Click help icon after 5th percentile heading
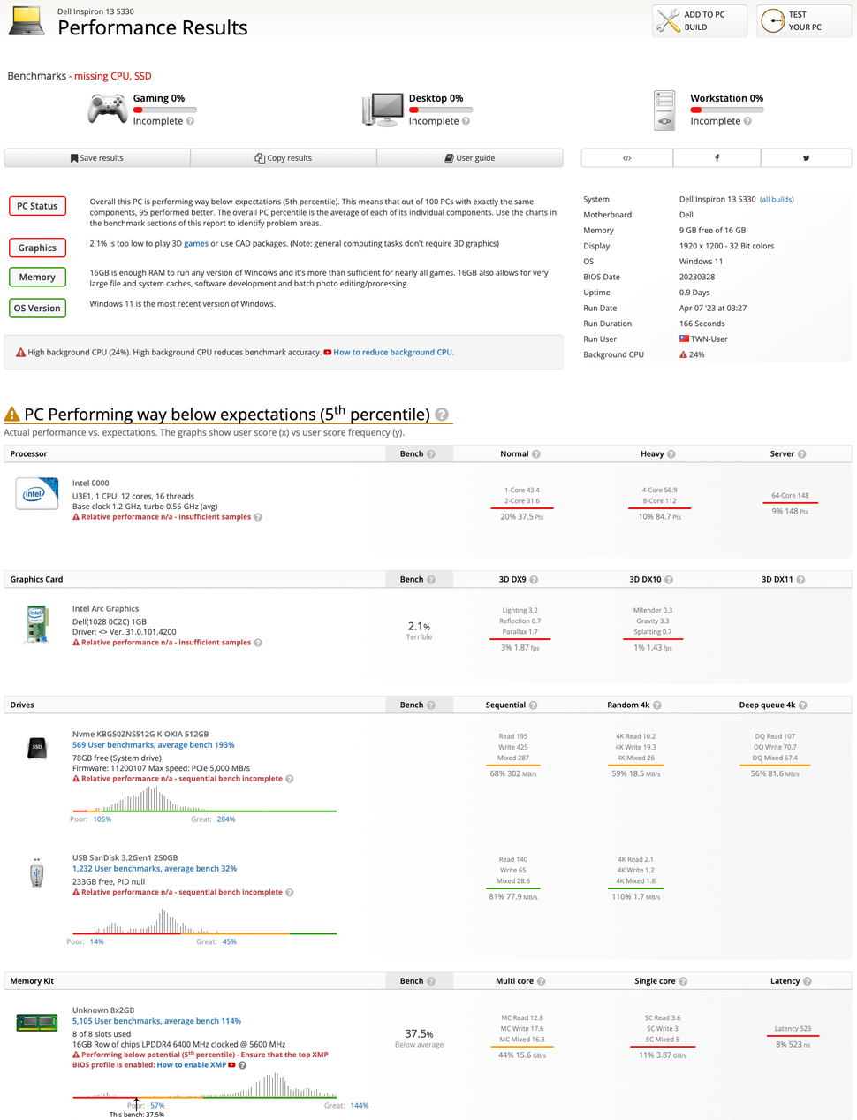857x1120 pixels. point(442,415)
